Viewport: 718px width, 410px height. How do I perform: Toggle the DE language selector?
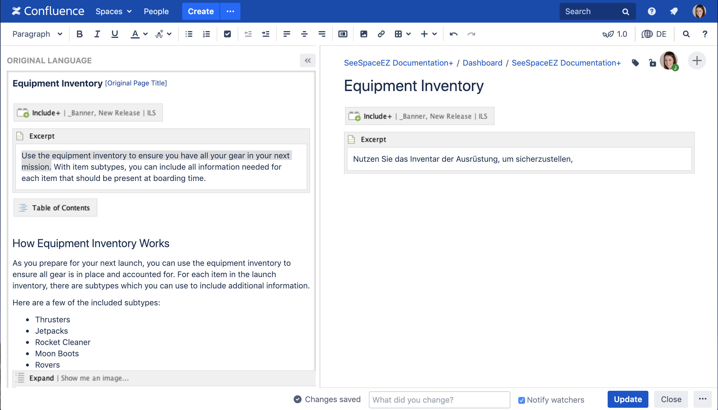(x=654, y=34)
